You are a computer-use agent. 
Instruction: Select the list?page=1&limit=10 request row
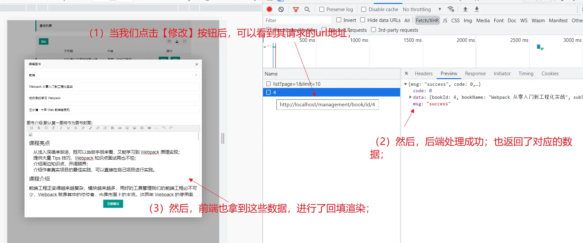(331, 84)
